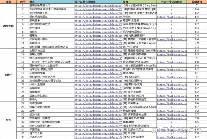The width and height of the screenshot is (207, 139).
Task: Open the author bio link in the 心理学与生活 row
Action: point(172,51)
